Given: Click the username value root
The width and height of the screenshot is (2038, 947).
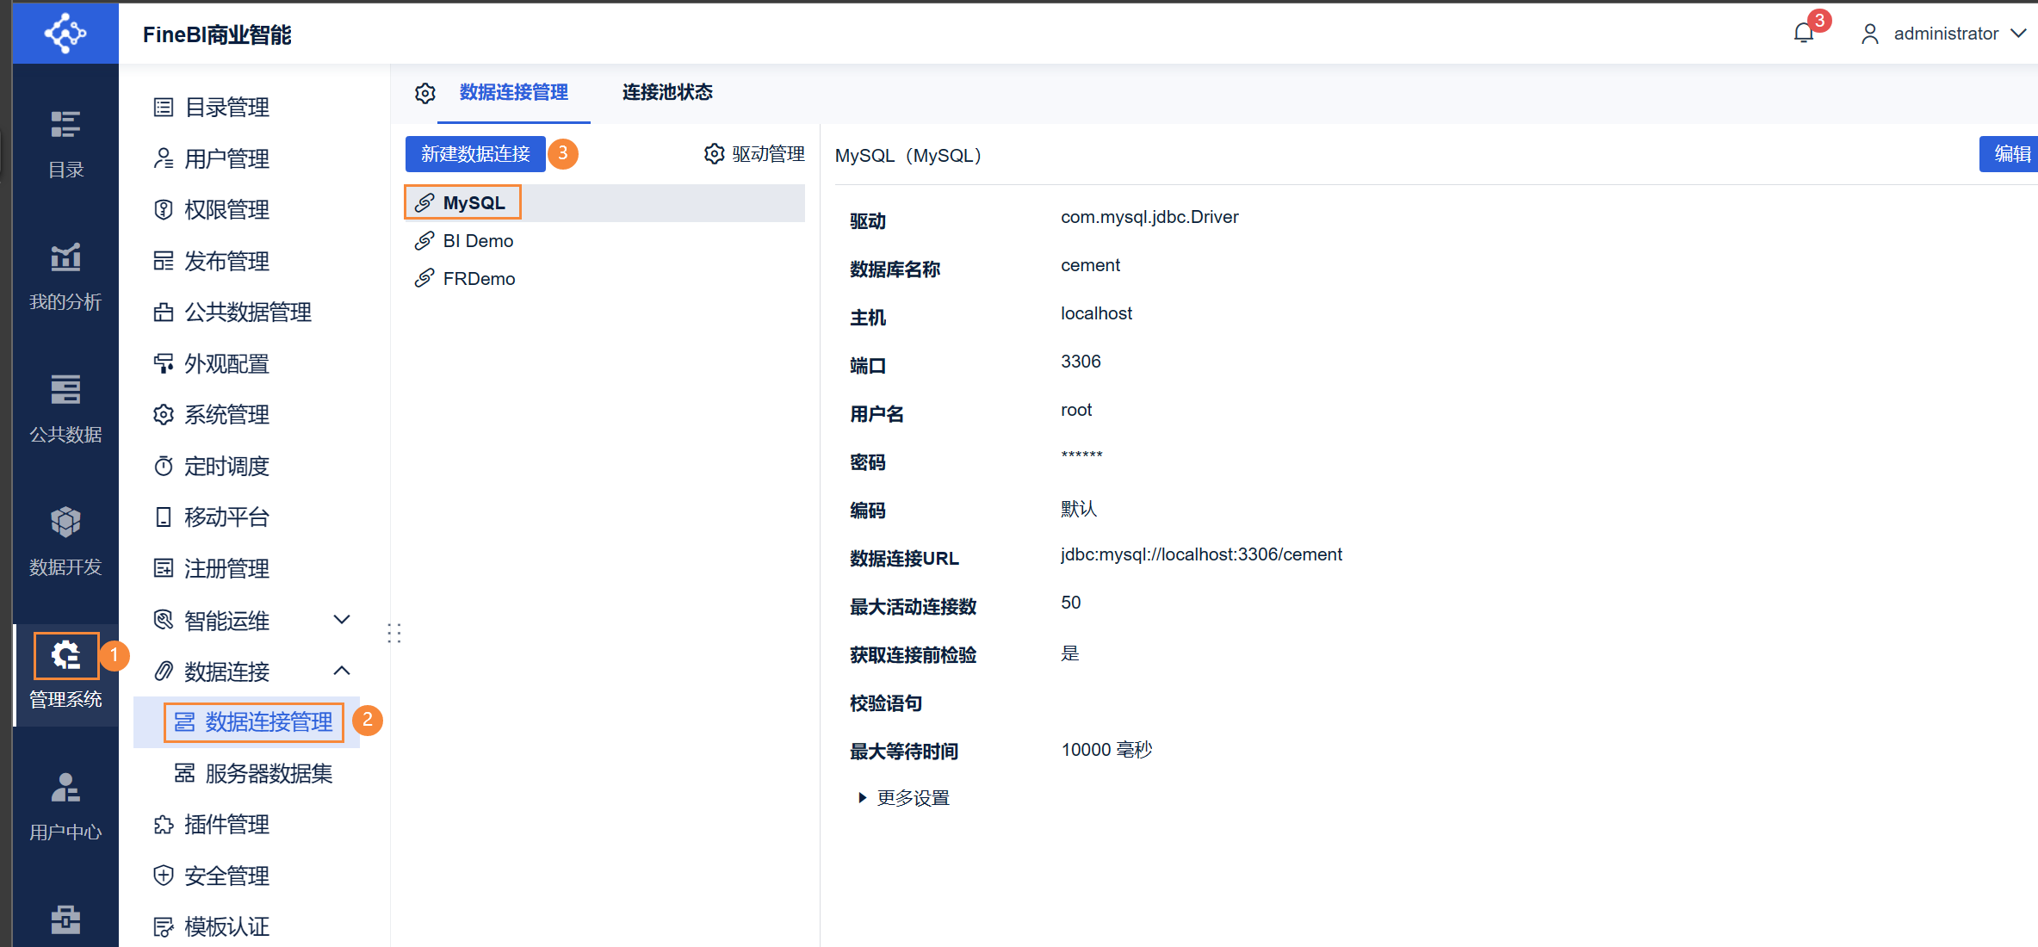Looking at the screenshot, I should 1076,410.
